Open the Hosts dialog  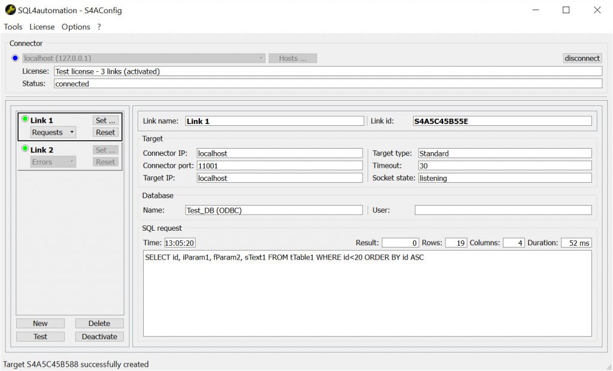(x=293, y=58)
